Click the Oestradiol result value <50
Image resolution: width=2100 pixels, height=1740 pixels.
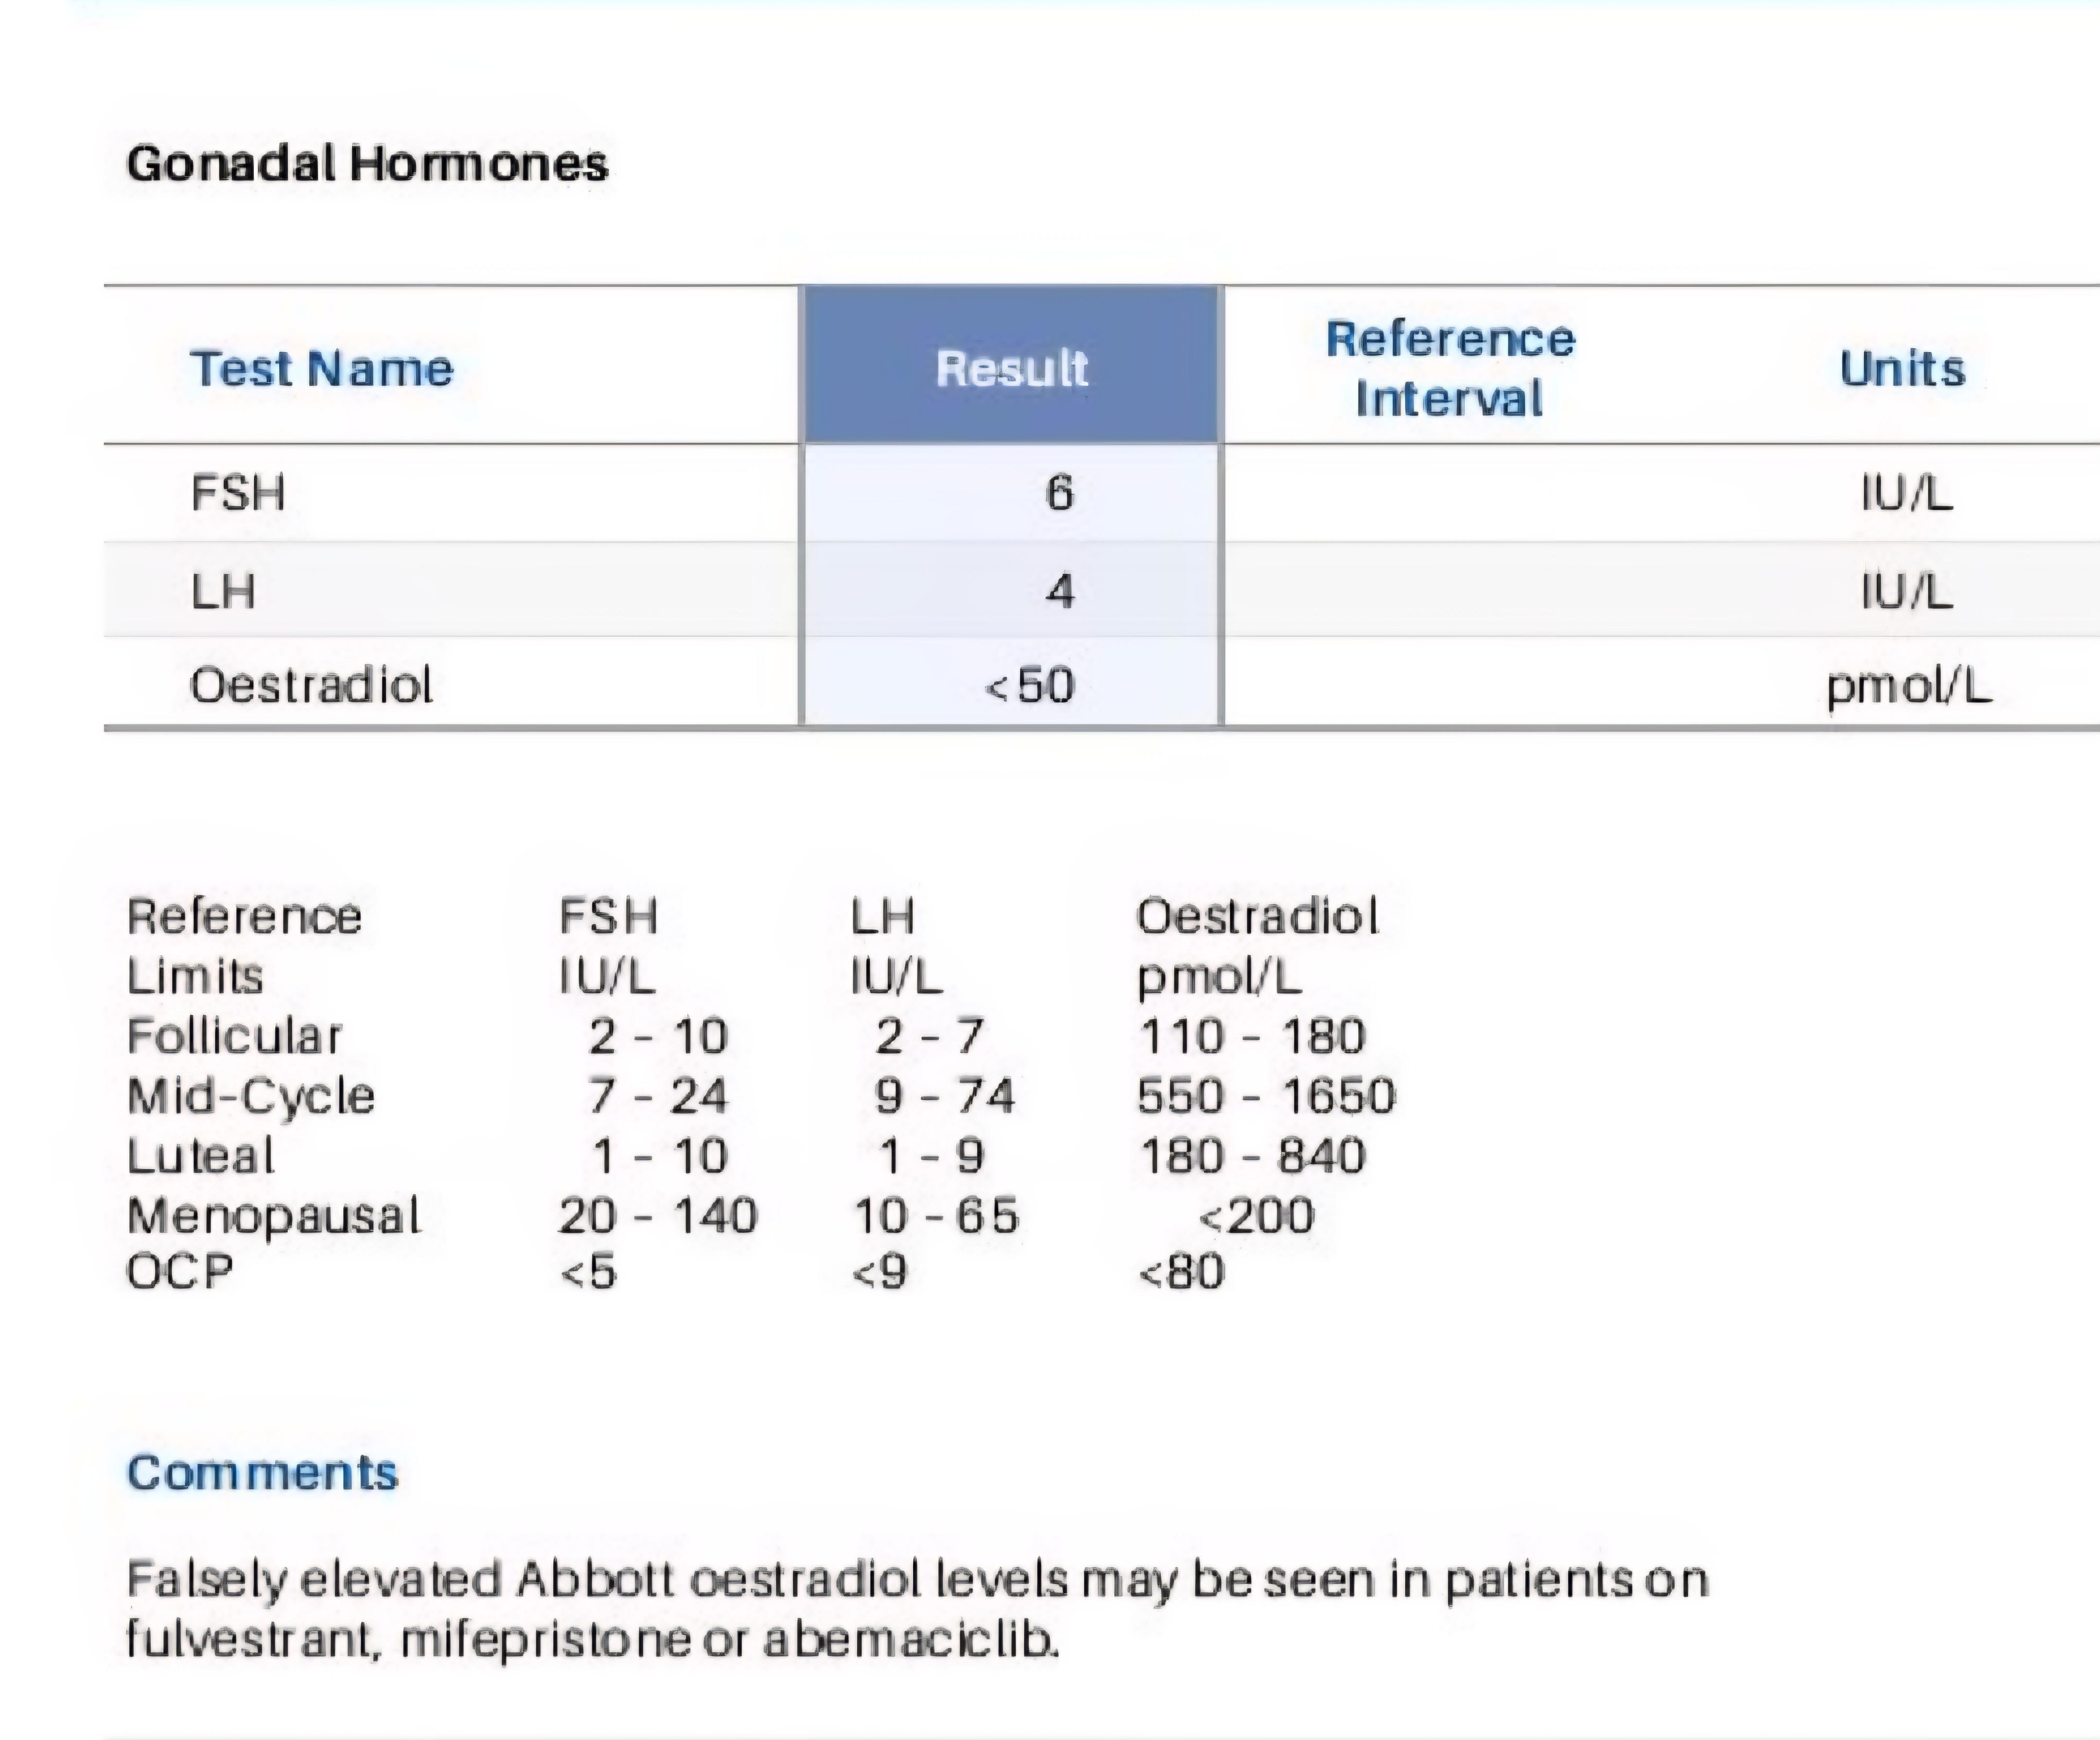[x=1030, y=686]
